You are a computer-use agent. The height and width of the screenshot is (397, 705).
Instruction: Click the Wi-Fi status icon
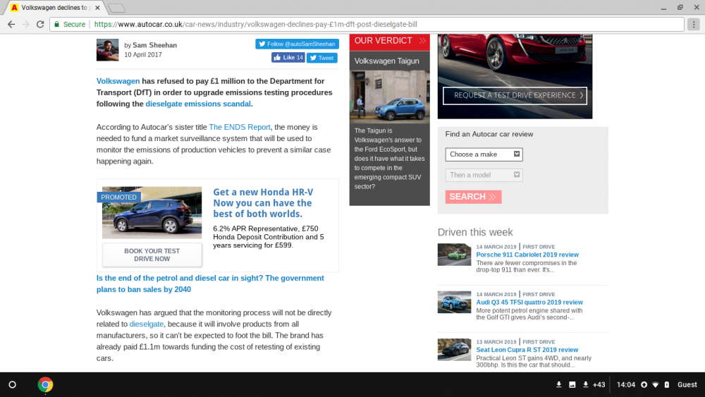[656, 385]
